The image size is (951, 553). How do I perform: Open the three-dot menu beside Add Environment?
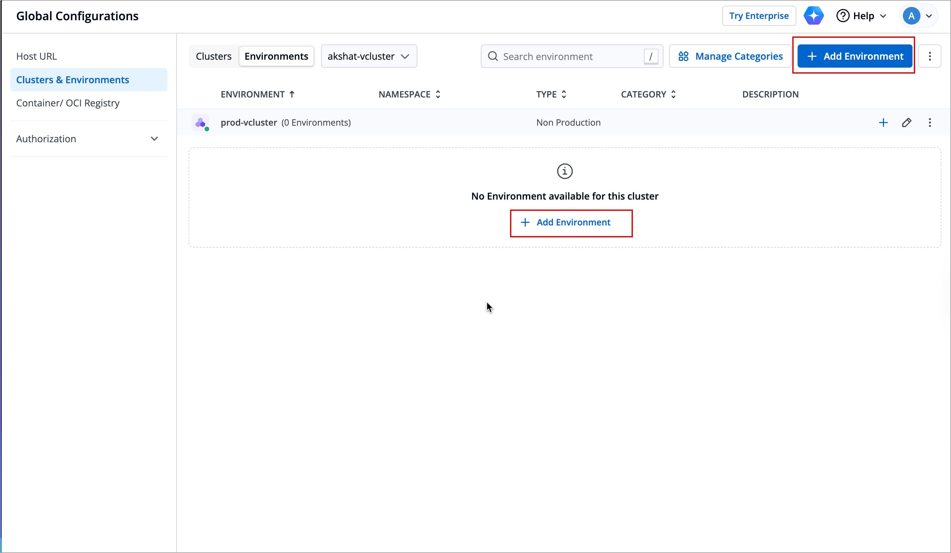[x=930, y=56]
